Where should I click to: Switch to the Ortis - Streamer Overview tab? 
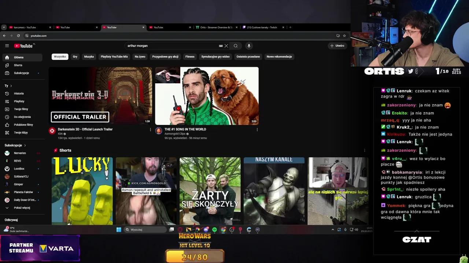(216, 27)
